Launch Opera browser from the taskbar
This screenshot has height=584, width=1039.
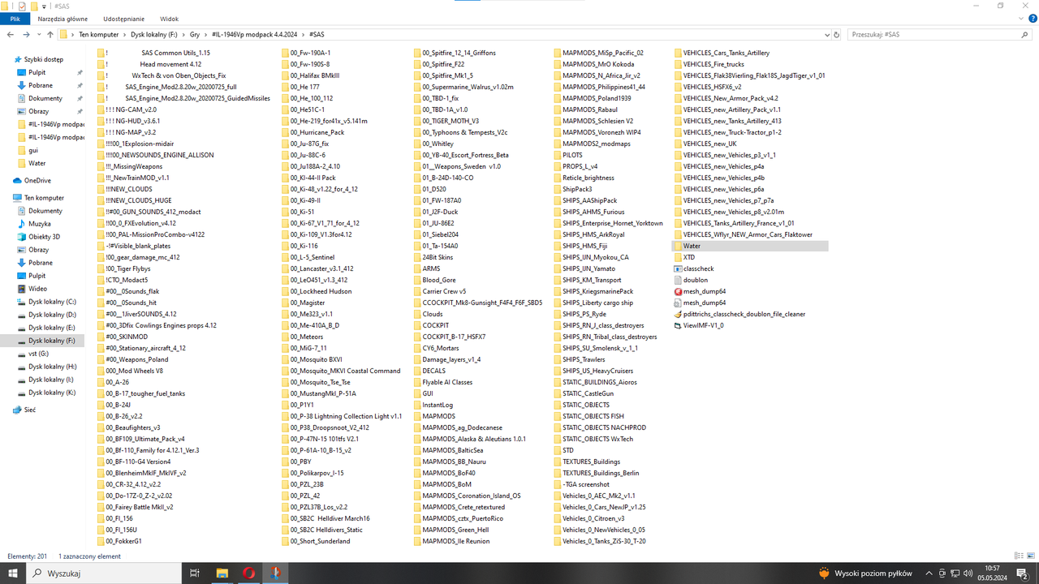(x=248, y=573)
